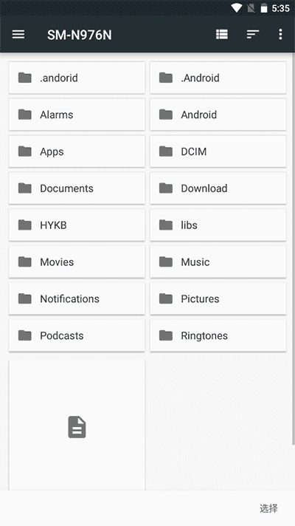Open the Alarms folder
The height and width of the screenshot is (526, 295).
pos(77,115)
